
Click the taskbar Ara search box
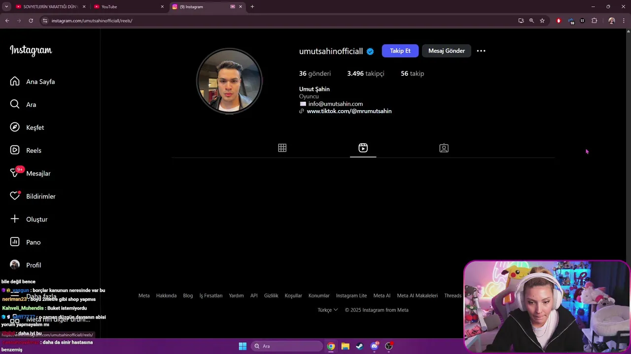tap(287, 346)
